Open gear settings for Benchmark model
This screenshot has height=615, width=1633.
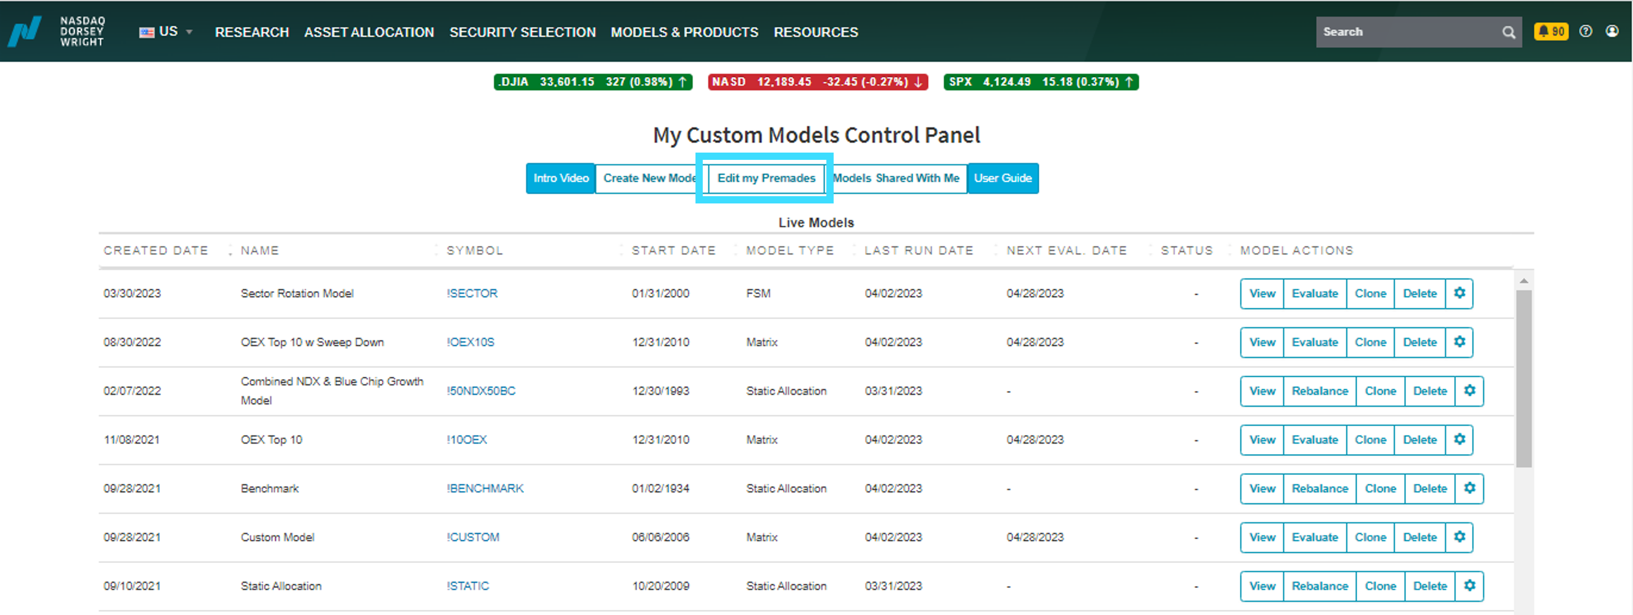1469,488
